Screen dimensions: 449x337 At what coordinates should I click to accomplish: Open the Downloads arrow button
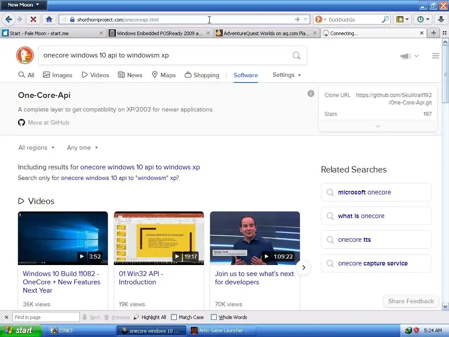(x=441, y=19)
